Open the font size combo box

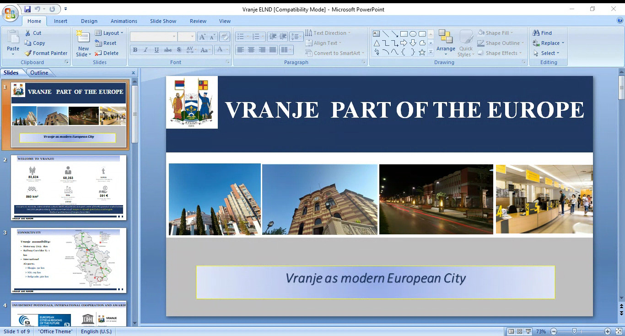pos(187,37)
